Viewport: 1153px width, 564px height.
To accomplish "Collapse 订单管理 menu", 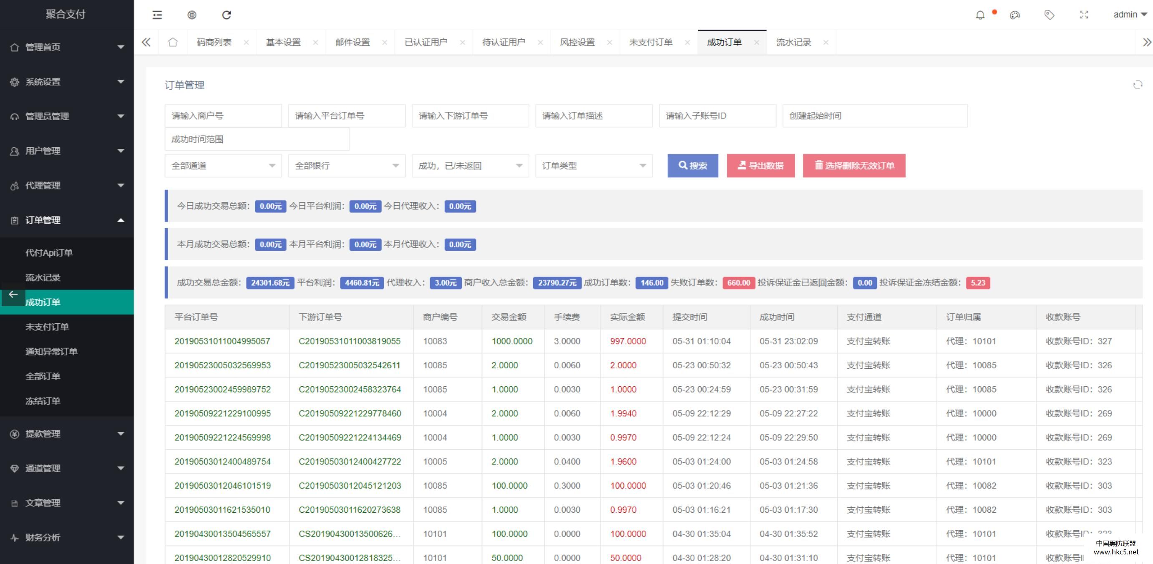I will pyautogui.click(x=67, y=220).
